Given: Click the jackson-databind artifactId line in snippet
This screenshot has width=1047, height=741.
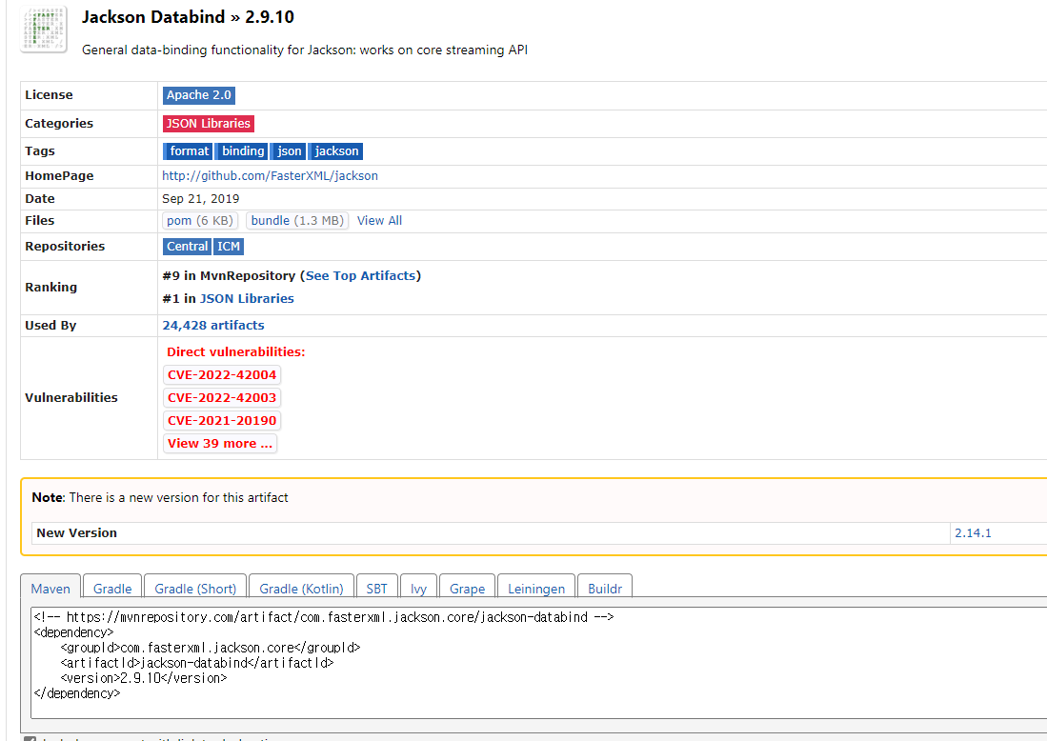Looking at the screenshot, I should (197, 663).
